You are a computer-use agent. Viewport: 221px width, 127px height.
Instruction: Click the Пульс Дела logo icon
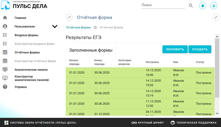(6, 5)
